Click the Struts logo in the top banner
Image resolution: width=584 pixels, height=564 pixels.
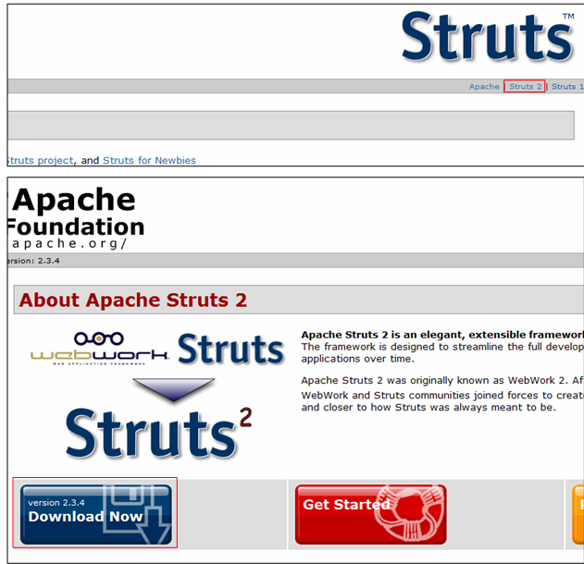tap(488, 36)
